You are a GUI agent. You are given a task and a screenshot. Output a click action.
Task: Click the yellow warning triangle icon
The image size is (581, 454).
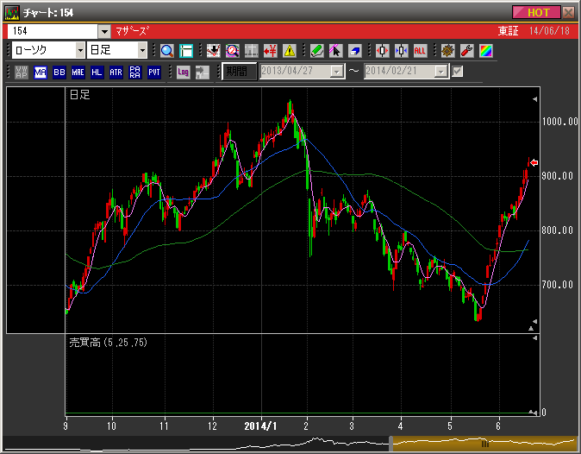coord(289,50)
